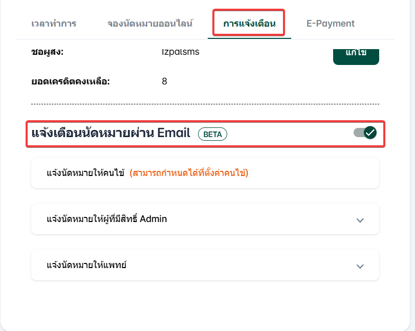Go to the E-Payment tab
415x331 pixels.
[330, 24]
